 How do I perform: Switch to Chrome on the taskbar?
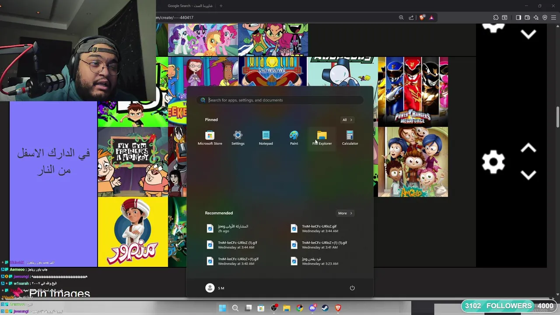299,308
